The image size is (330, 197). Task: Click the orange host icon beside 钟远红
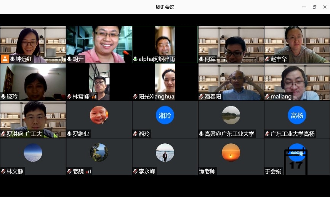click(5, 59)
